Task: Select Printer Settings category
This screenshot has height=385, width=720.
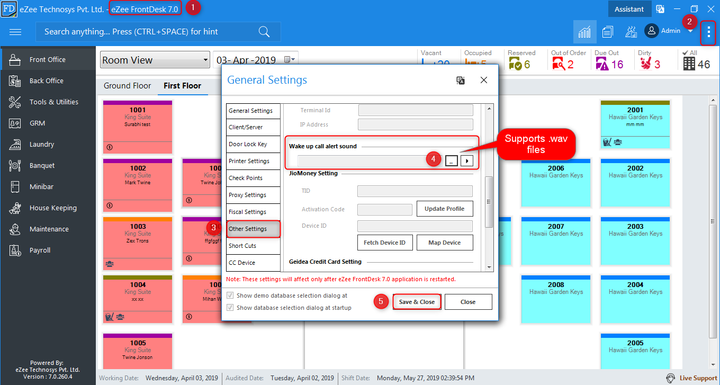Action: point(253,161)
